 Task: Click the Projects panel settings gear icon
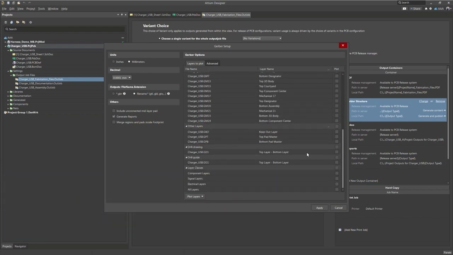[30, 22]
